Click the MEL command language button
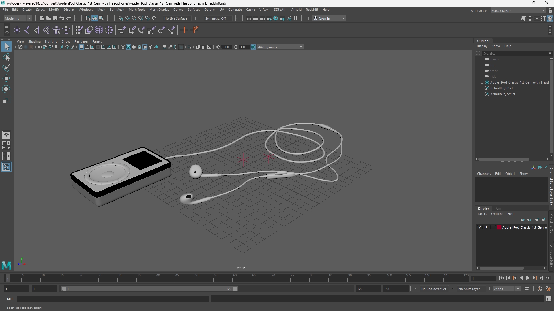554x311 pixels. click(x=10, y=299)
